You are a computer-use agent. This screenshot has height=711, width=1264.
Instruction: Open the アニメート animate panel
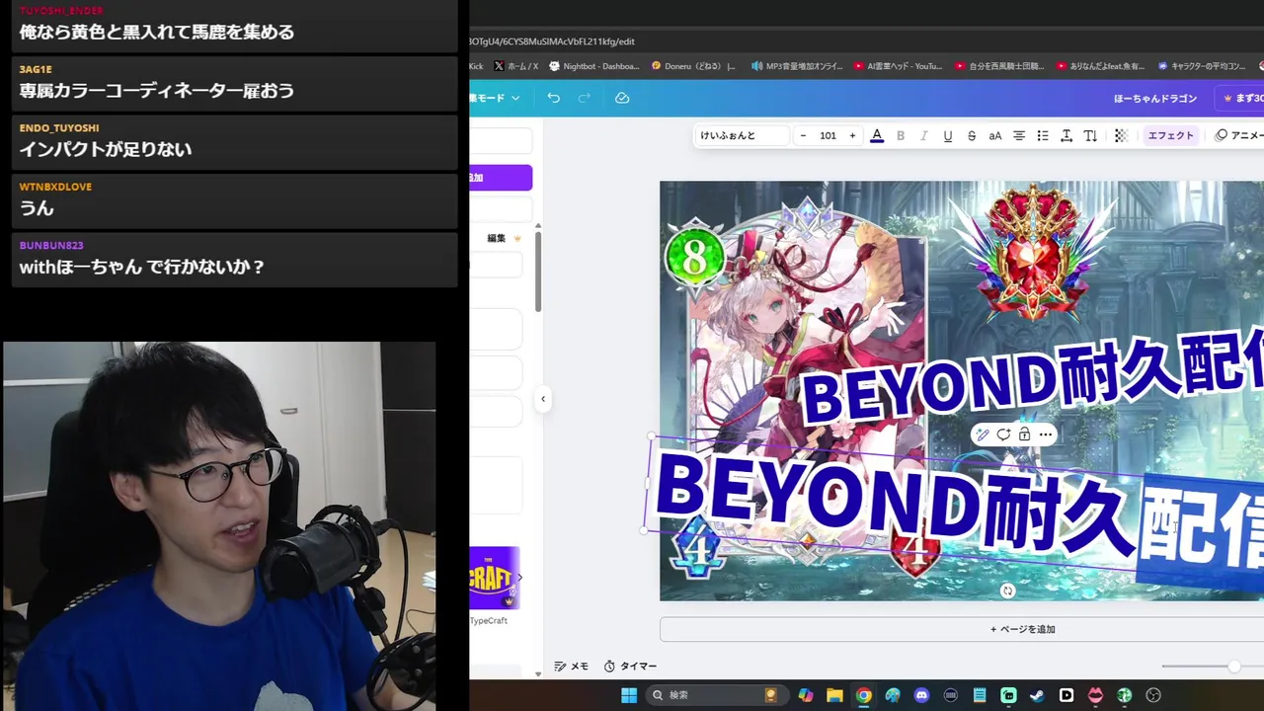pyautogui.click(x=1239, y=135)
